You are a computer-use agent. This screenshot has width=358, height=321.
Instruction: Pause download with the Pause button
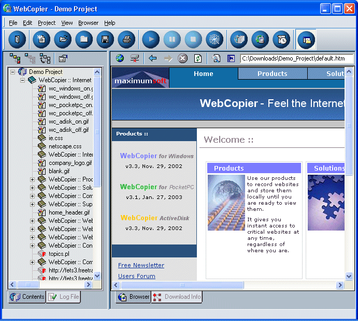click(172, 40)
